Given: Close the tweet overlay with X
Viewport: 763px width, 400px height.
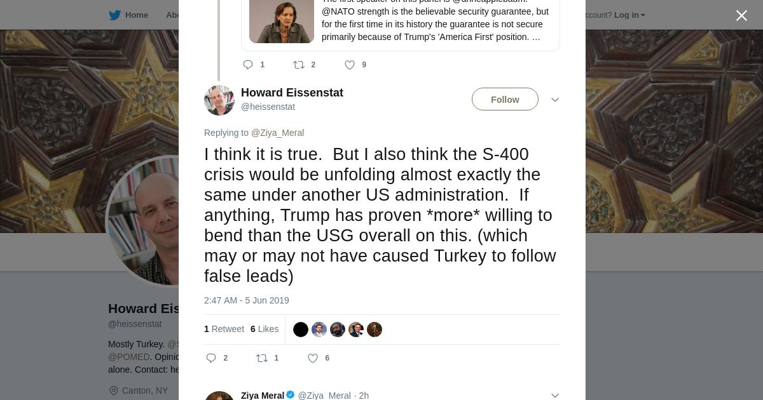Looking at the screenshot, I should coord(741,16).
